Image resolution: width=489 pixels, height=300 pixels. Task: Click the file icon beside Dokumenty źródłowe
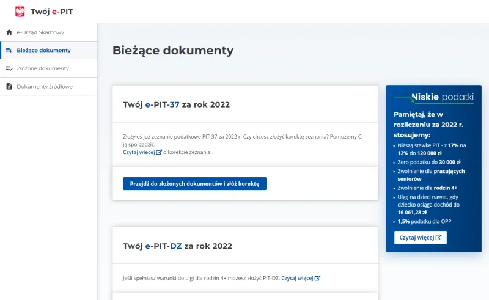(9, 86)
